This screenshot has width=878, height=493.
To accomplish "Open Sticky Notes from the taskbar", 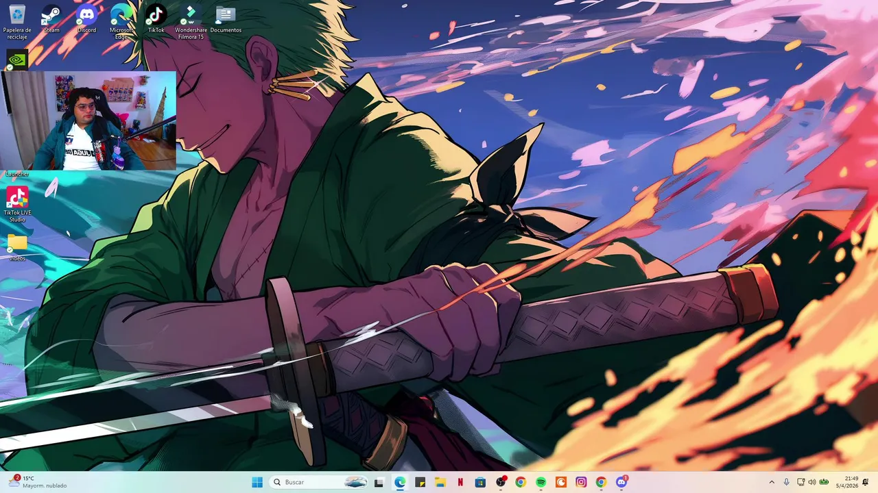I will point(420,482).
